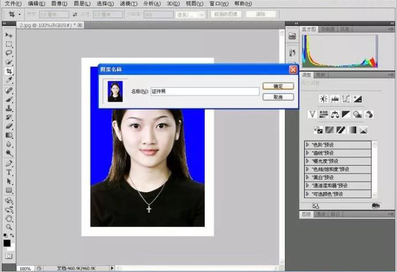Add a Photo Filter adjustment
Viewport: 397px width, 272px height.
click(357, 114)
